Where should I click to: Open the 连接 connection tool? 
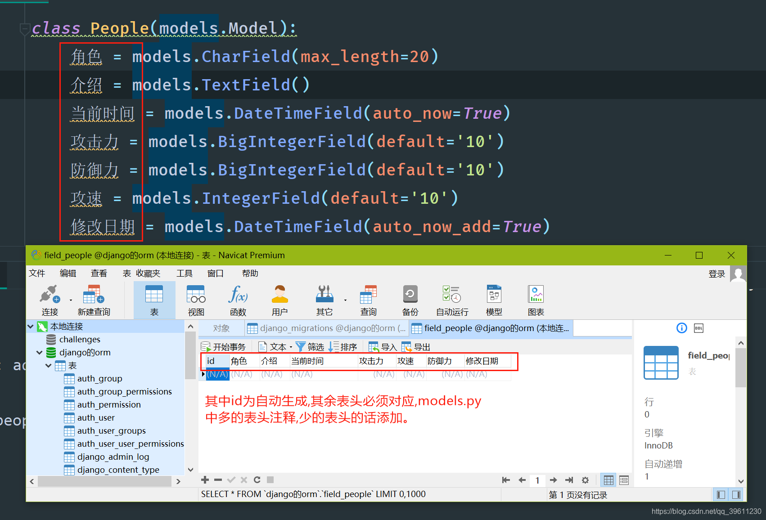(50, 300)
